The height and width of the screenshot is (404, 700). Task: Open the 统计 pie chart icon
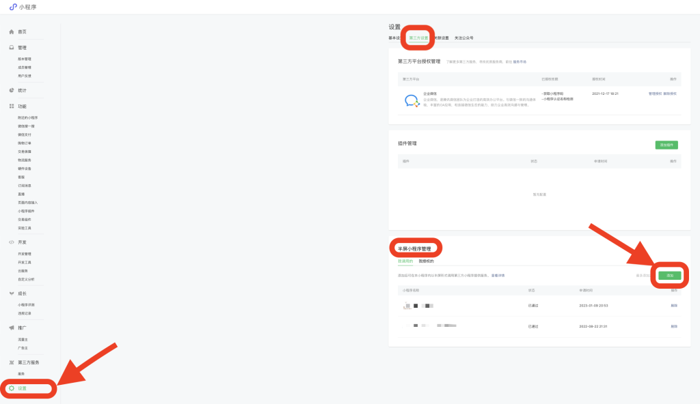click(x=12, y=90)
